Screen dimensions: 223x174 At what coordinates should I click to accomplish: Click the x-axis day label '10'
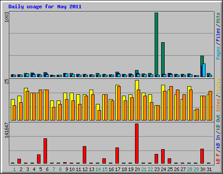point(72,169)
